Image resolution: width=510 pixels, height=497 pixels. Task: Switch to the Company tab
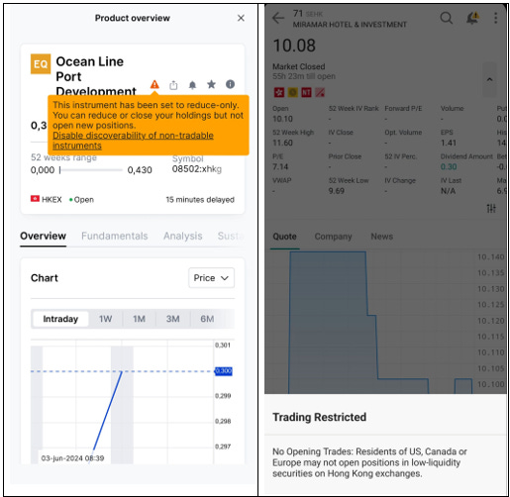[333, 237]
